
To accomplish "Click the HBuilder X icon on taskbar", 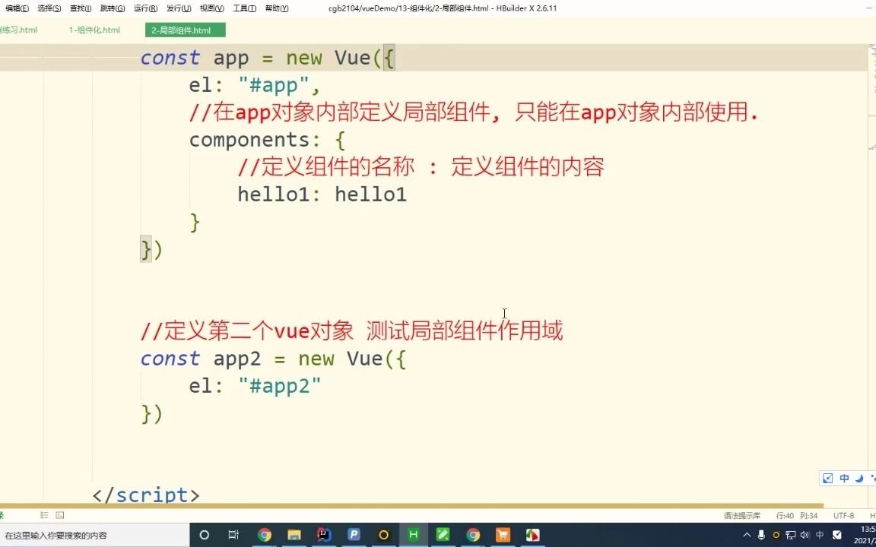I will (413, 536).
